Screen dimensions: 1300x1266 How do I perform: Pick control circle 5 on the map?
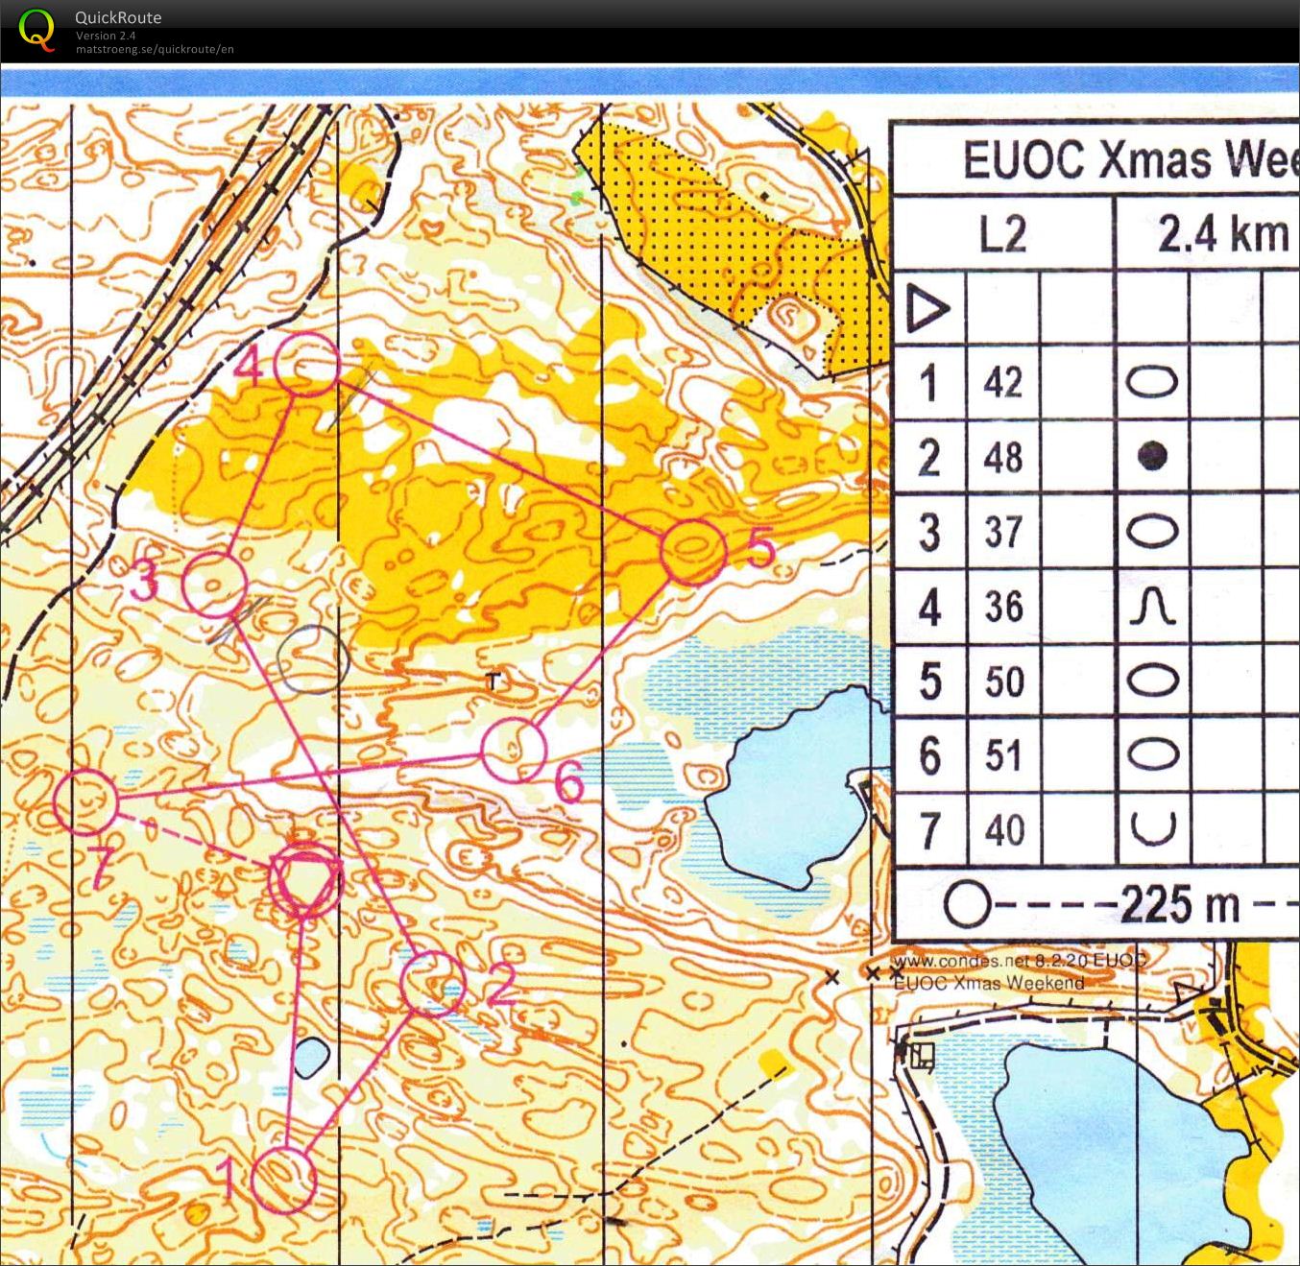[x=693, y=552]
